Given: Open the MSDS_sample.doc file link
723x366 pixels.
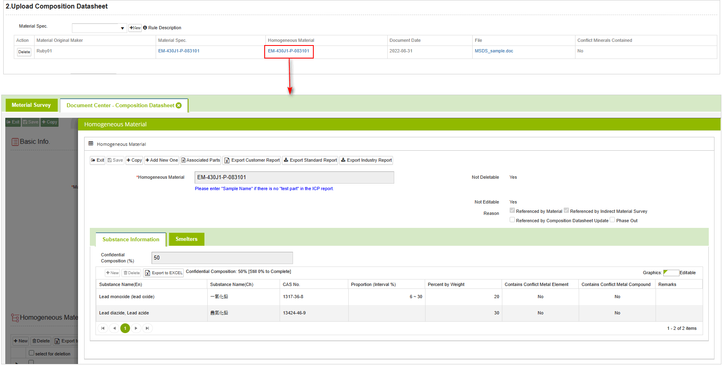Looking at the screenshot, I should coord(494,51).
